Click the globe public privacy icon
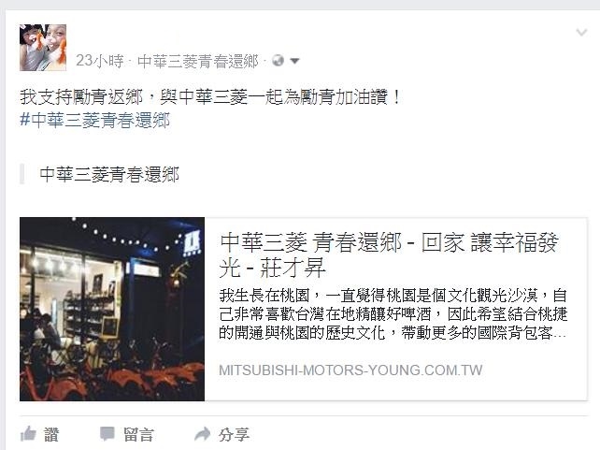The width and height of the screenshot is (600, 450). [279, 61]
